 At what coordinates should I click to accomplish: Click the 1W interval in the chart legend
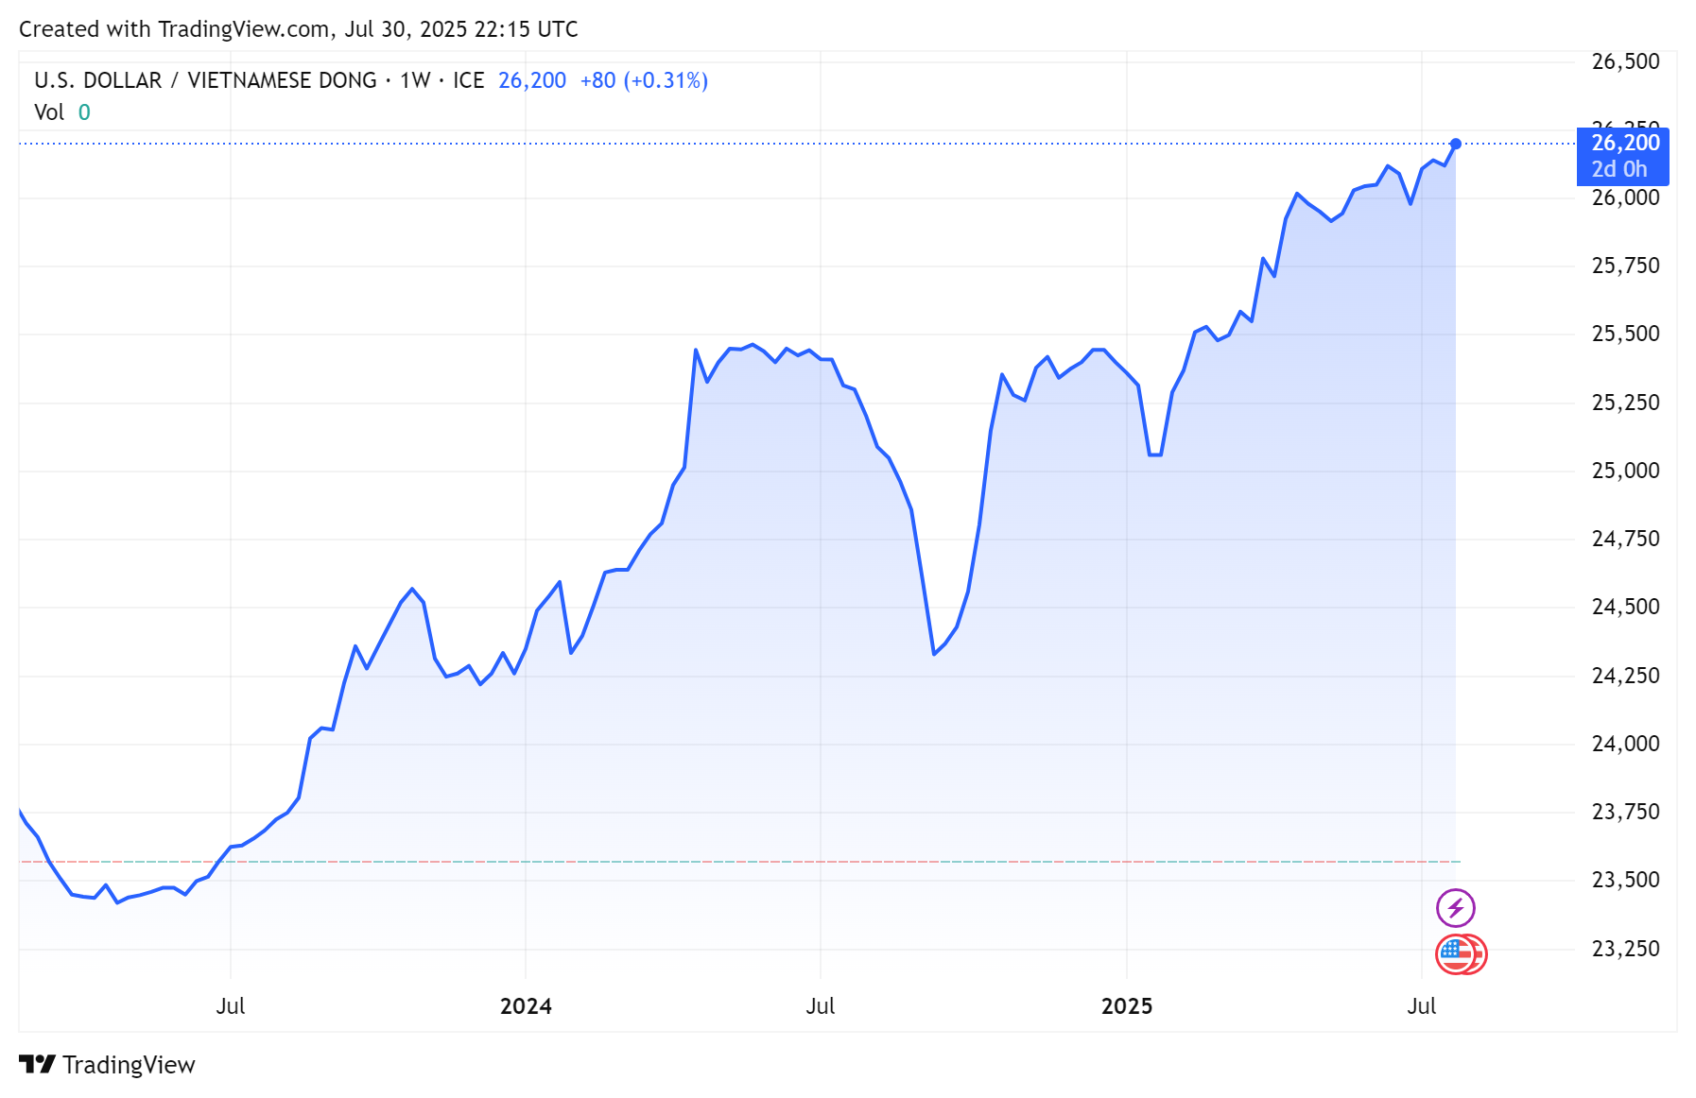coord(415,81)
